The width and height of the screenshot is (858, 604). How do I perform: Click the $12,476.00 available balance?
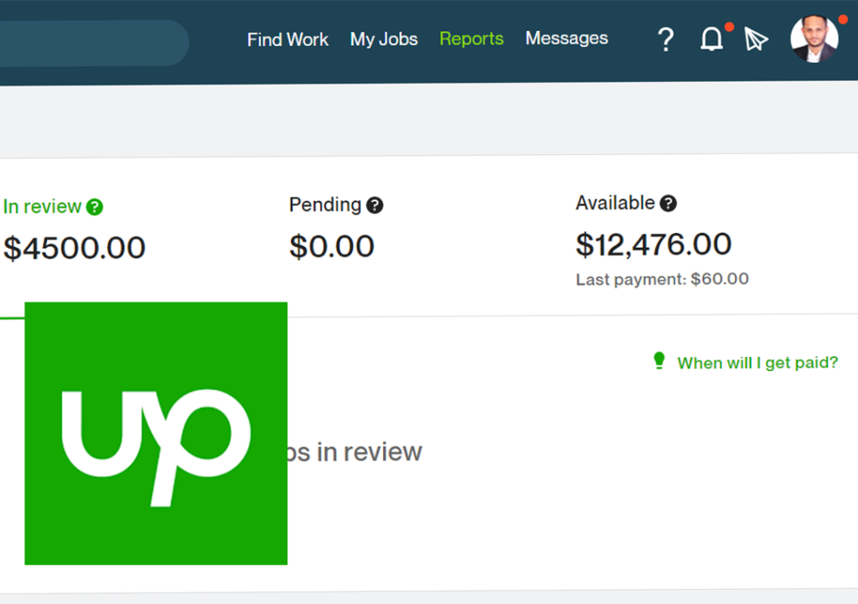click(x=654, y=244)
